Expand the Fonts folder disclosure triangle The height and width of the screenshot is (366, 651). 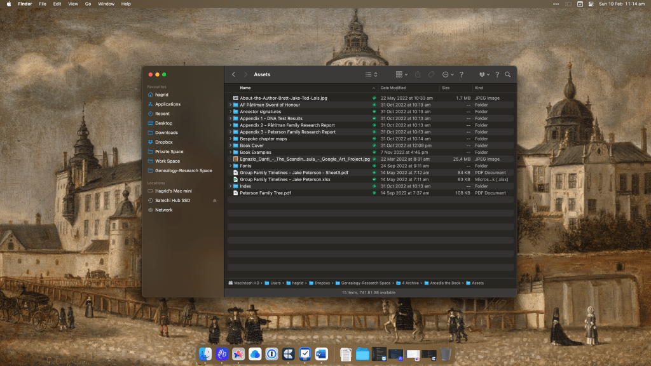tap(230, 166)
